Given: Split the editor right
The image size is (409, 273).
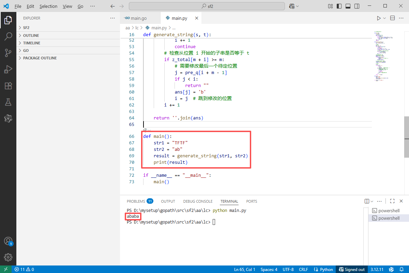Looking at the screenshot, I should click(392, 18).
